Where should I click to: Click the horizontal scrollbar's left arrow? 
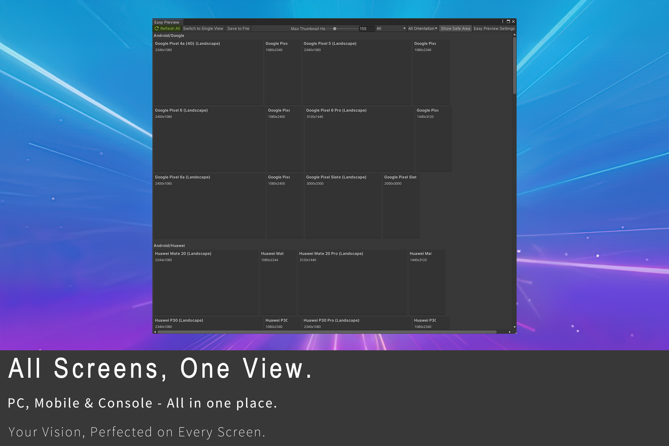point(155,332)
